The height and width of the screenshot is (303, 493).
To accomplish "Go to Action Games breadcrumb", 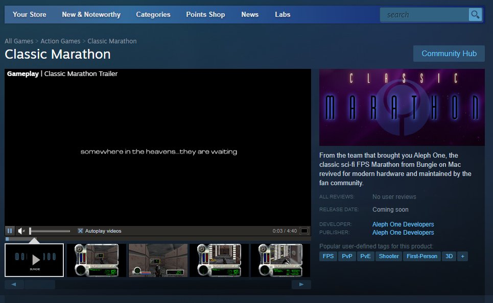I will pos(60,41).
